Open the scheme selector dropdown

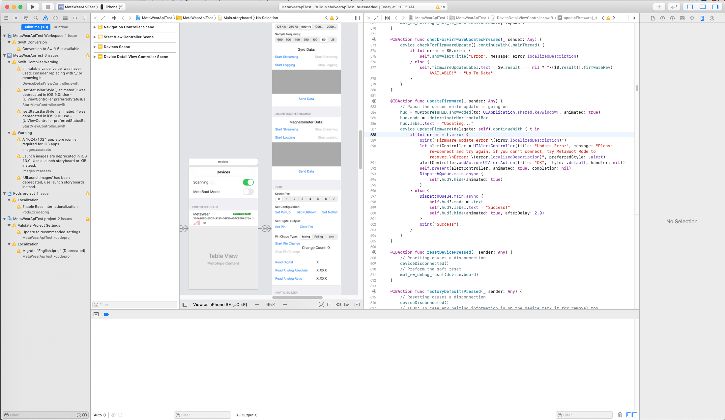click(77, 7)
